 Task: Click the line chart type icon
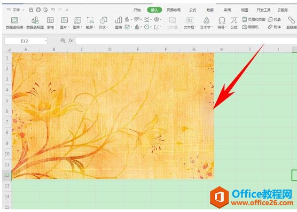click(x=146, y=19)
